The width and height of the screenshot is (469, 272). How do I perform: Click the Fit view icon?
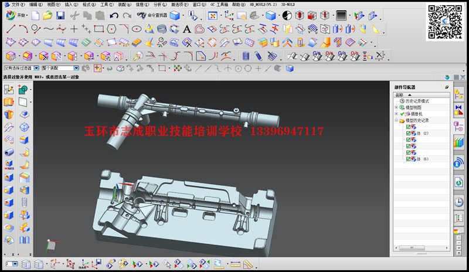(212, 16)
